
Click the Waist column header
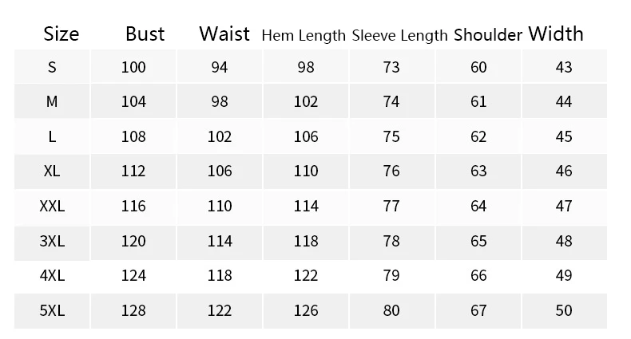click(224, 34)
